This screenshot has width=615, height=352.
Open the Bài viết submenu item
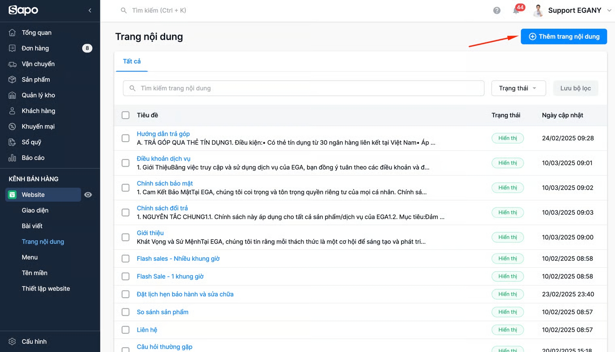coord(32,226)
